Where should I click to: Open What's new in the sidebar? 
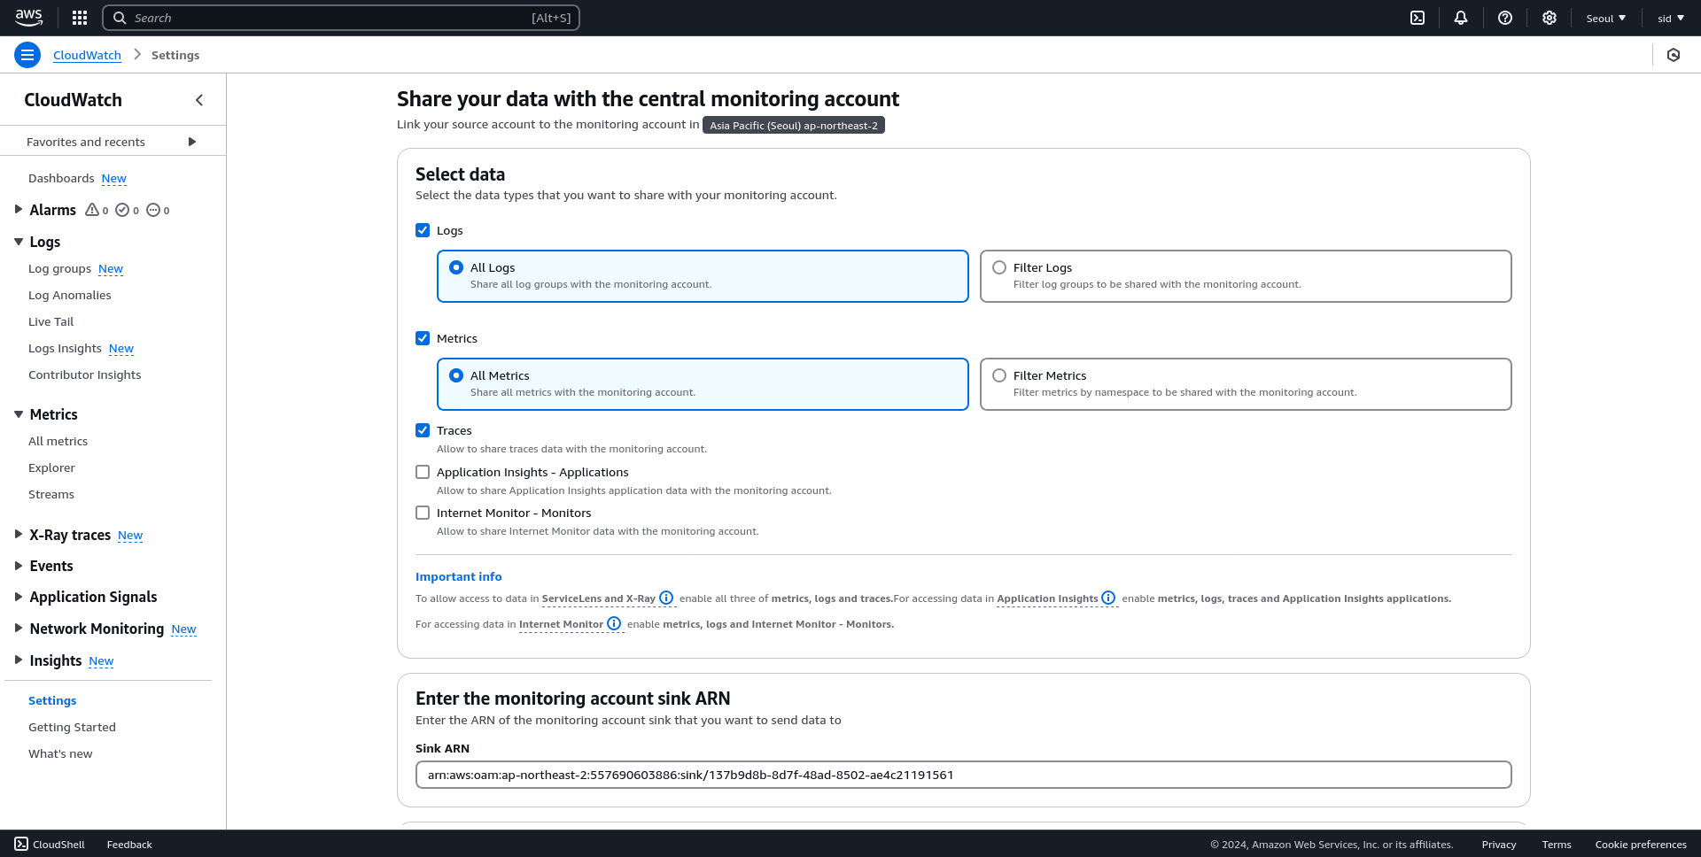(60, 753)
